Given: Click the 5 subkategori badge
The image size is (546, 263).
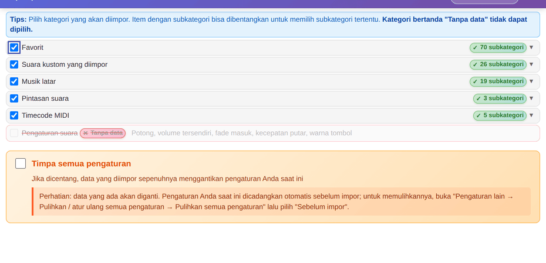Looking at the screenshot, I should click(500, 115).
